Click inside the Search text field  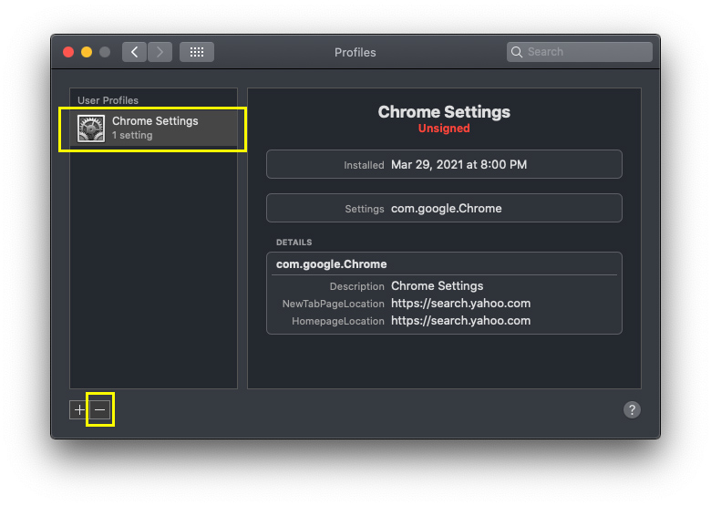click(x=583, y=52)
